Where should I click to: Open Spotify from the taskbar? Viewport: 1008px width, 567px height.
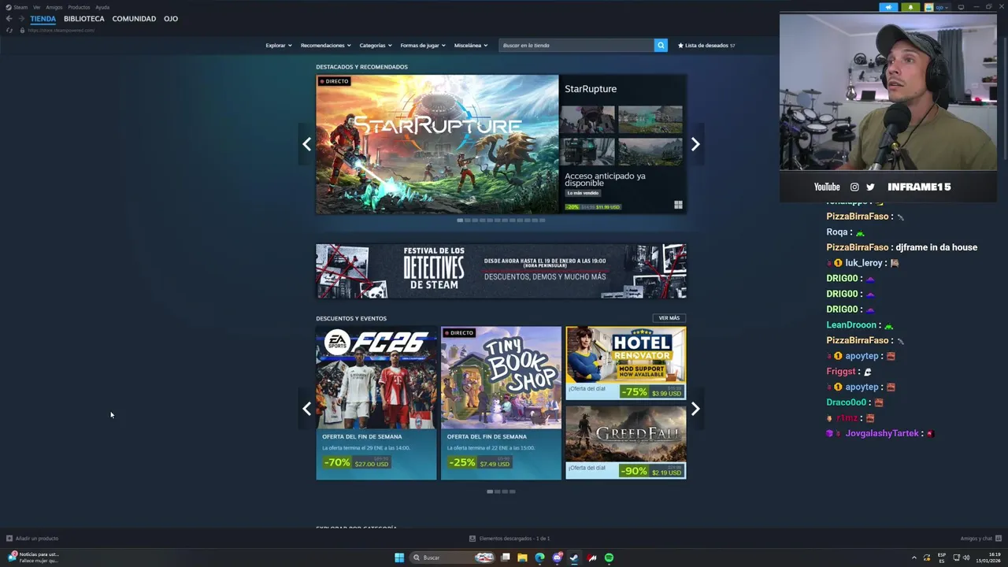pyautogui.click(x=609, y=558)
